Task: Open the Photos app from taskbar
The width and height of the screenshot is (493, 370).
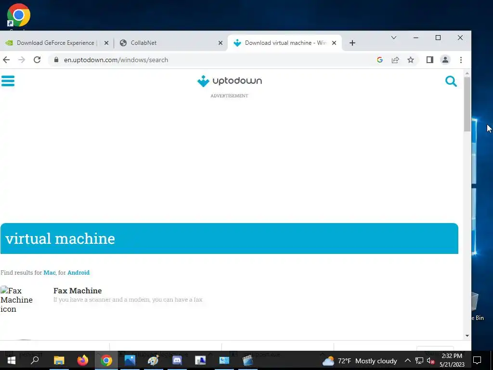Action: point(130,360)
